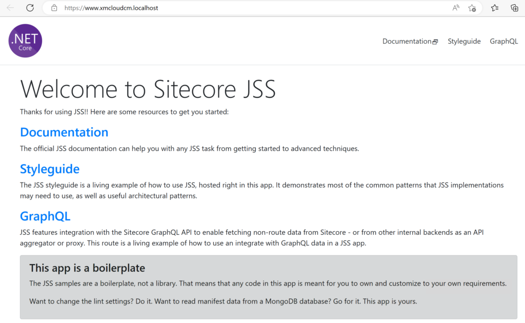The width and height of the screenshot is (525, 323).
Task: Open the blue GraphQL heading link
Action: [45, 216]
